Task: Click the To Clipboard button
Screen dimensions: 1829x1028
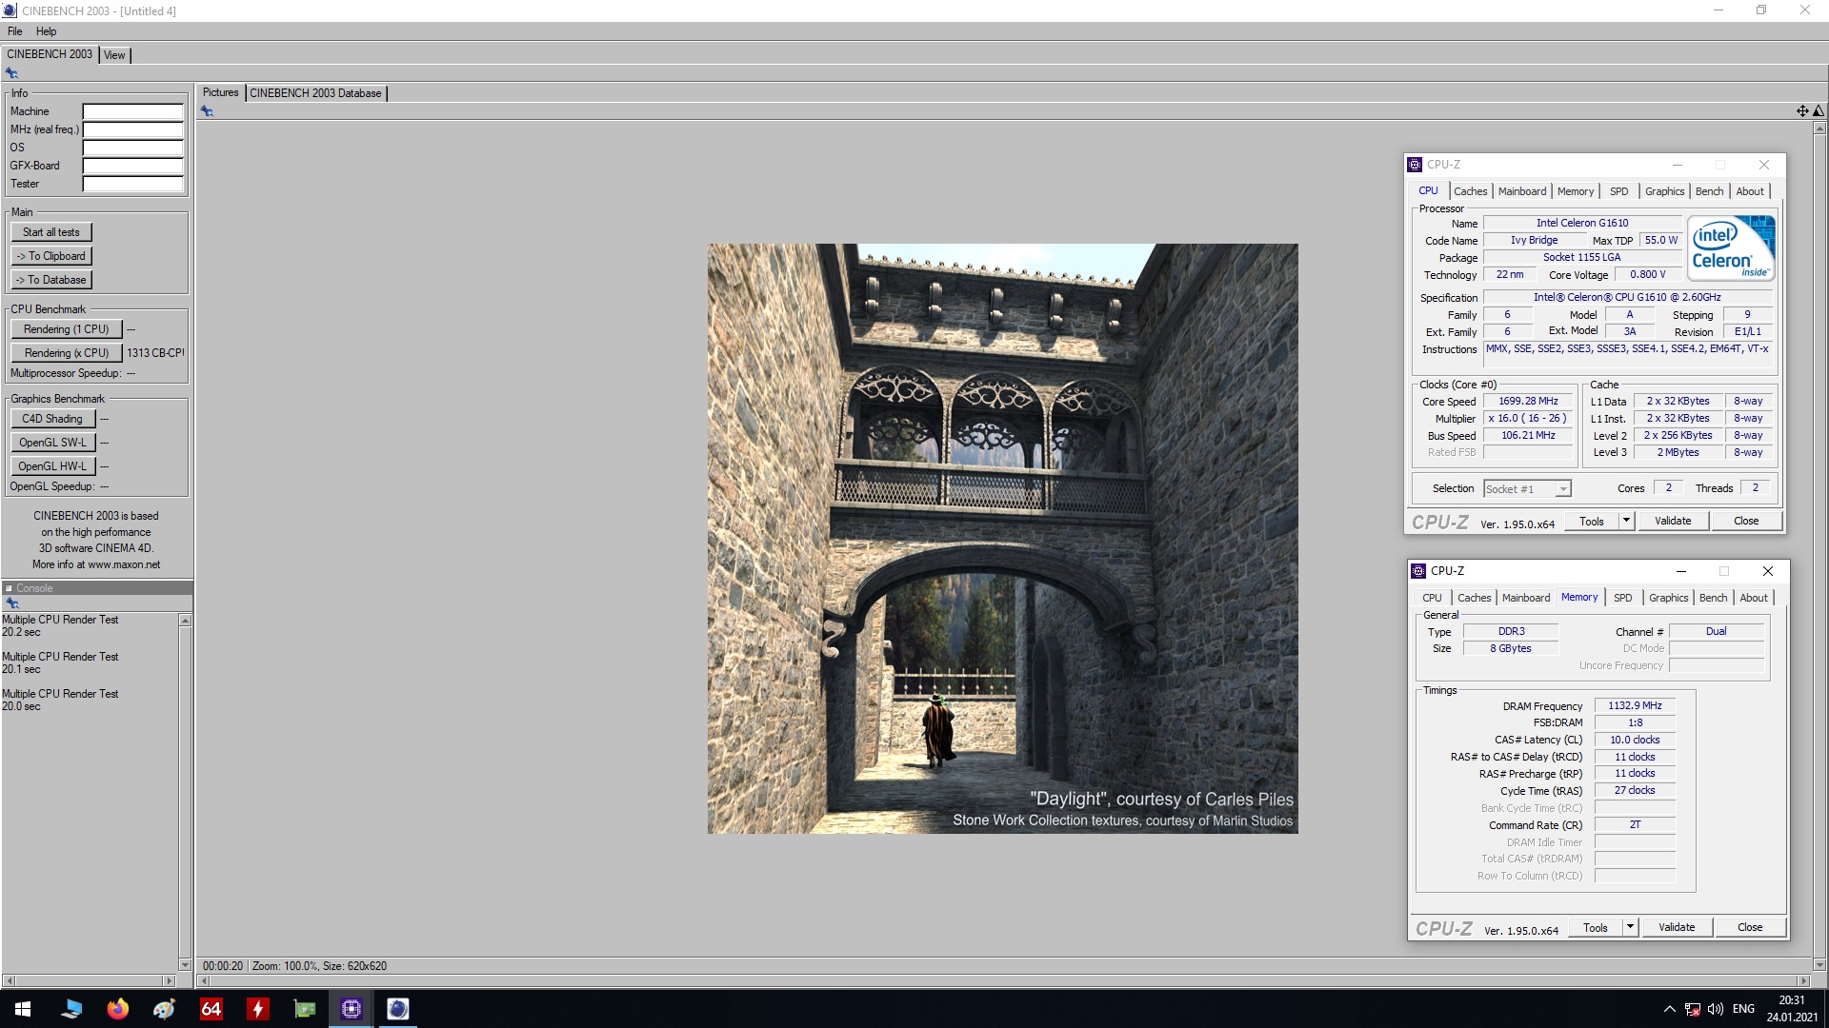Action: pos(51,256)
